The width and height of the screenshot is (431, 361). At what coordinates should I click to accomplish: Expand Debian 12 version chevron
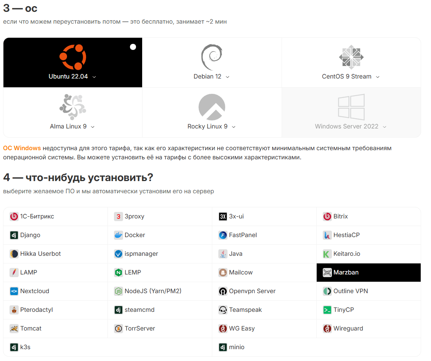pyautogui.click(x=228, y=77)
